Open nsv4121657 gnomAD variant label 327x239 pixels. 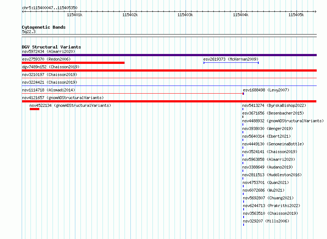(x=63, y=98)
